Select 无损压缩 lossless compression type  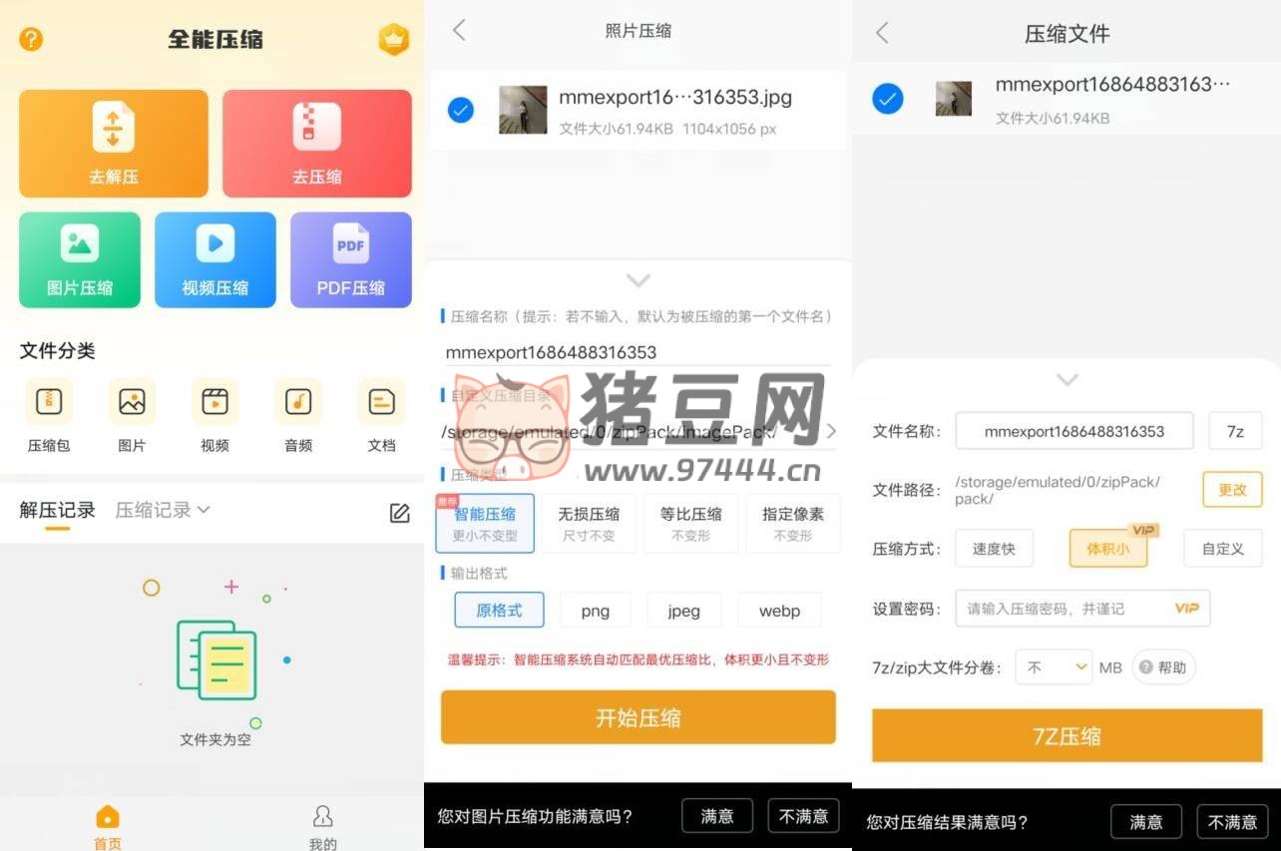pyautogui.click(x=589, y=523)
